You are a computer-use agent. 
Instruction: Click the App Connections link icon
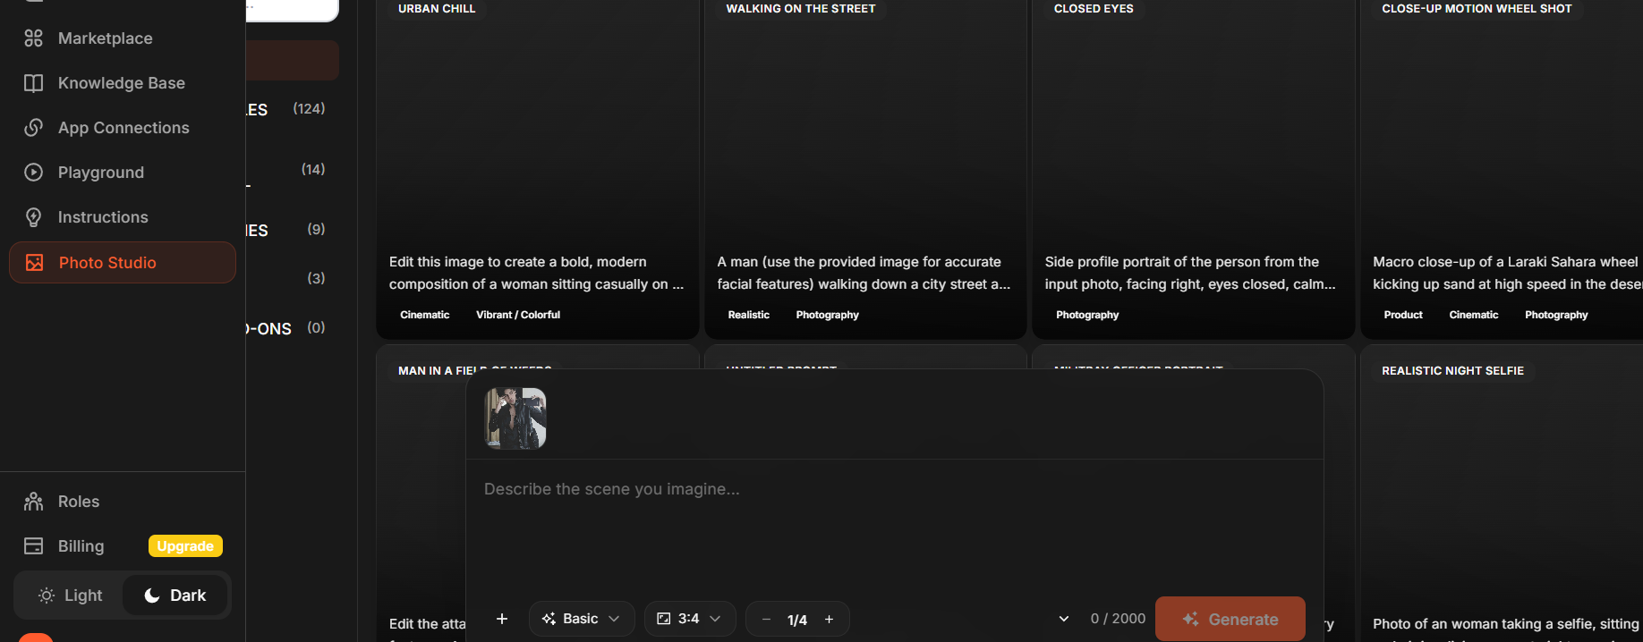(33, 128)
